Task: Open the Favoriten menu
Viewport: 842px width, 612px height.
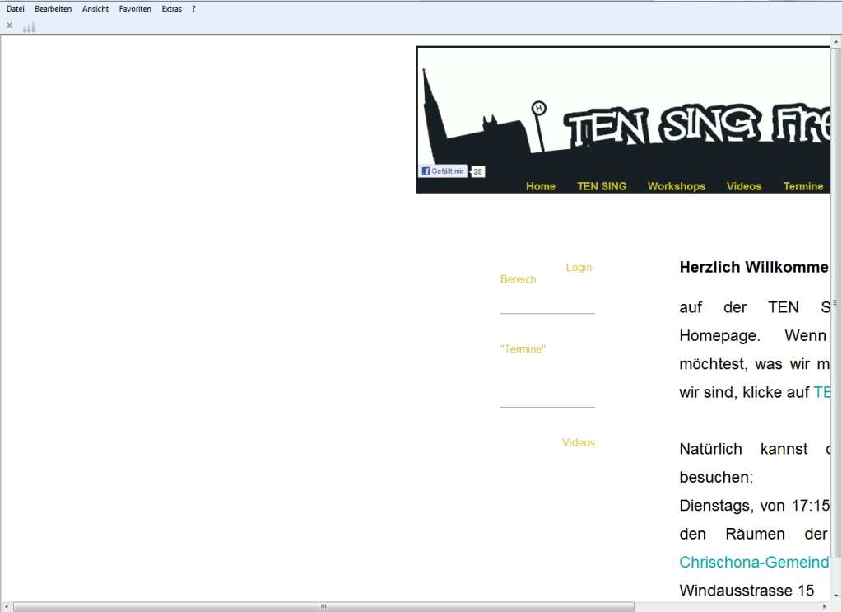Action: [x=135, y=8]
